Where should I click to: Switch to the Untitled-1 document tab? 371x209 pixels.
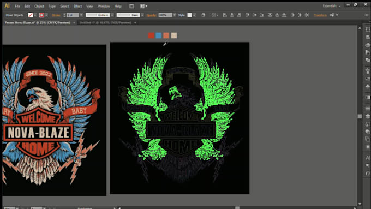click(x=105, y=23)
